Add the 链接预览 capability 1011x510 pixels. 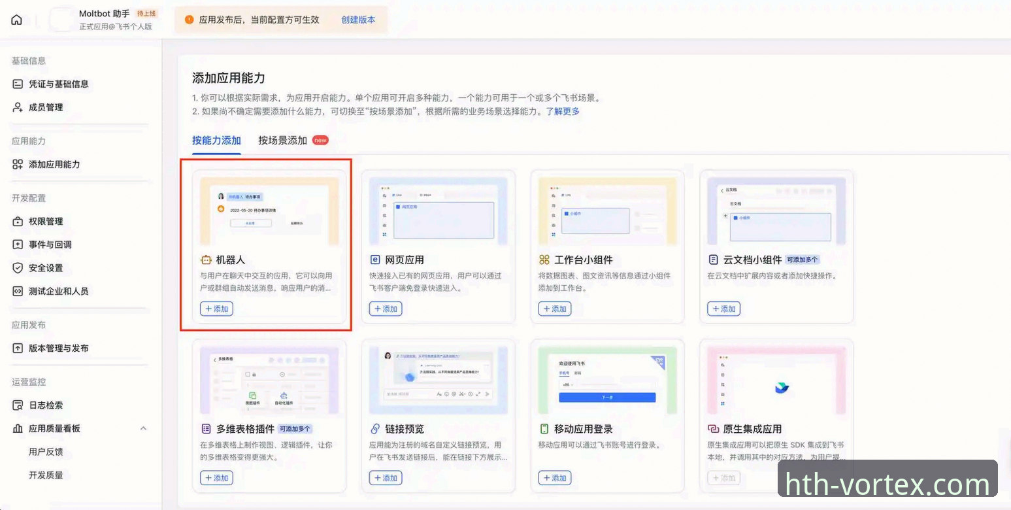[386, 478]
